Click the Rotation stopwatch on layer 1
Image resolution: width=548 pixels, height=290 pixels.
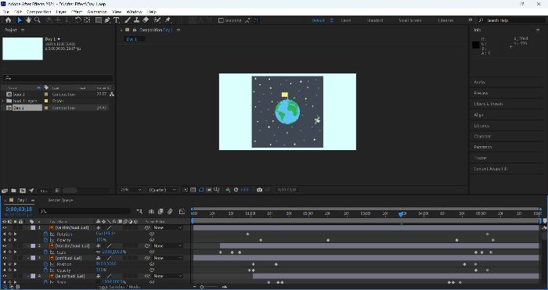tap(45, 235)
